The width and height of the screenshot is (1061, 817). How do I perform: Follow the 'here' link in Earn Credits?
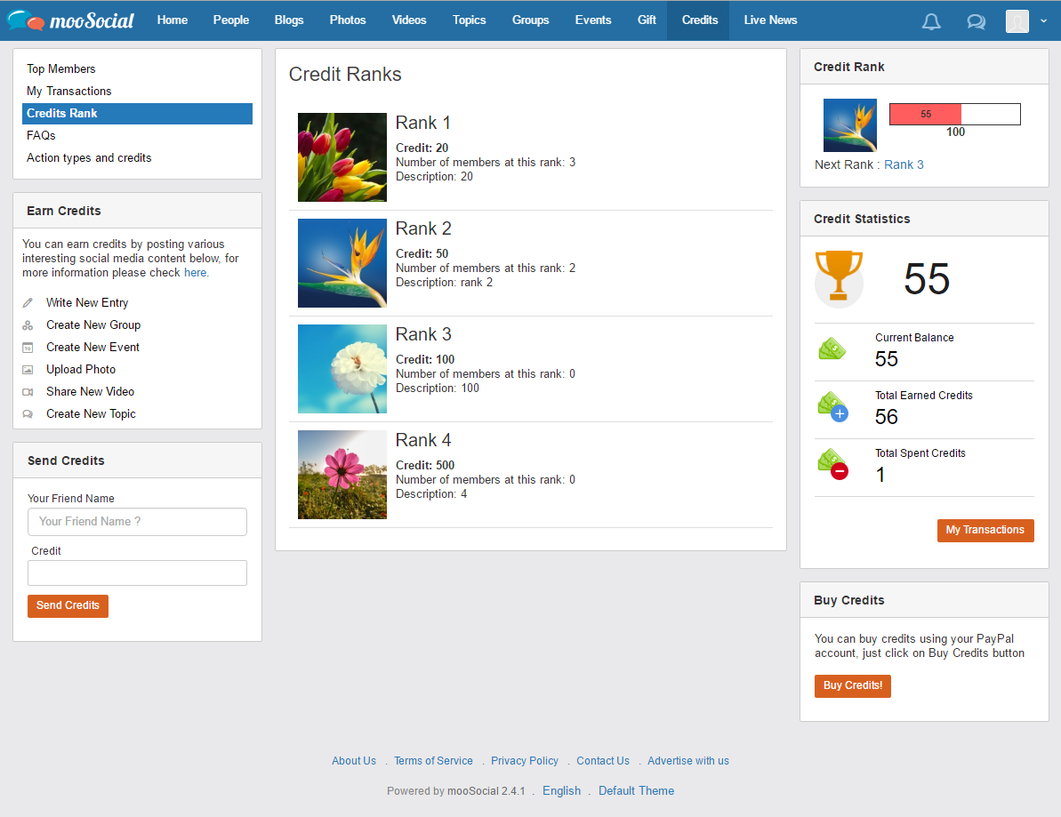point(197,273)
